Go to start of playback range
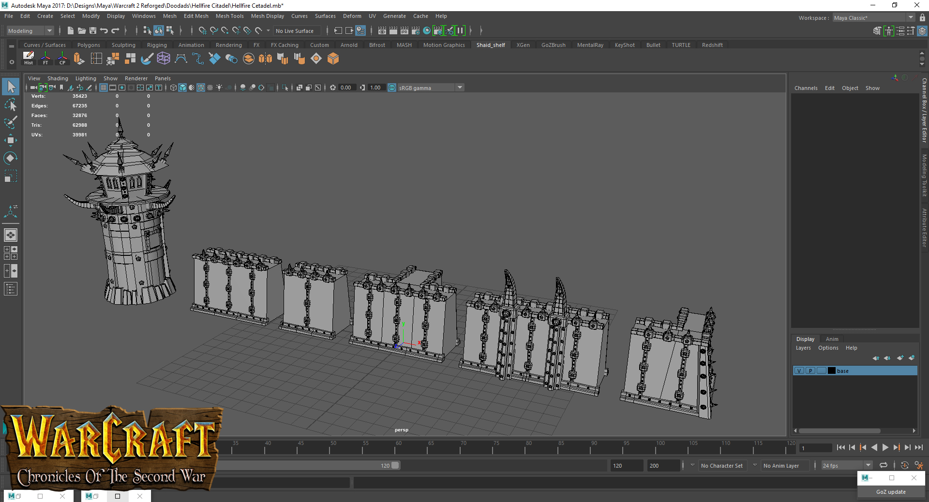 tap(841, 447)
